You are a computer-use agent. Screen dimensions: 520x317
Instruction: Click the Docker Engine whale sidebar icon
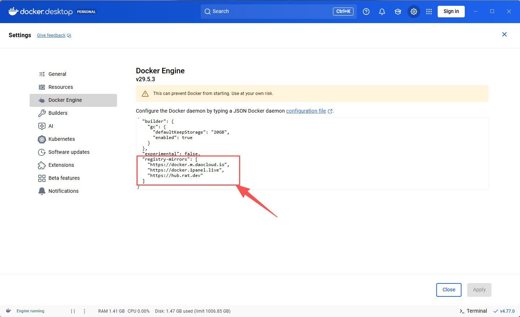click(x=42, y=100)
